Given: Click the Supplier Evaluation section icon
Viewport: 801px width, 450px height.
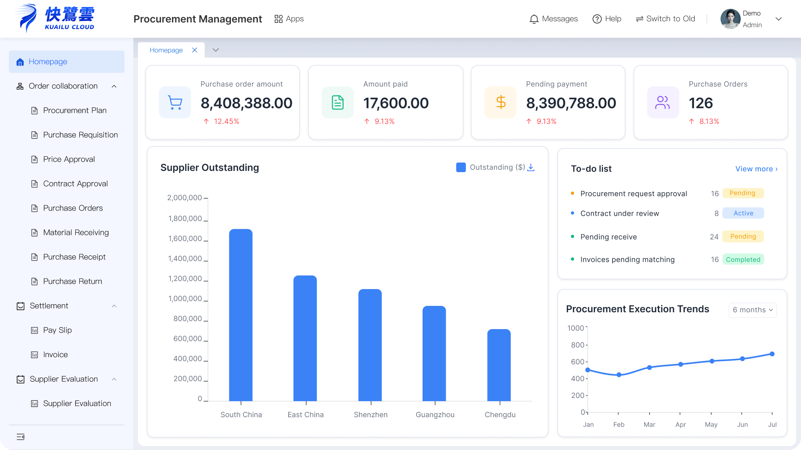Looking at the screenshot, I should click(x=20, y=379).
